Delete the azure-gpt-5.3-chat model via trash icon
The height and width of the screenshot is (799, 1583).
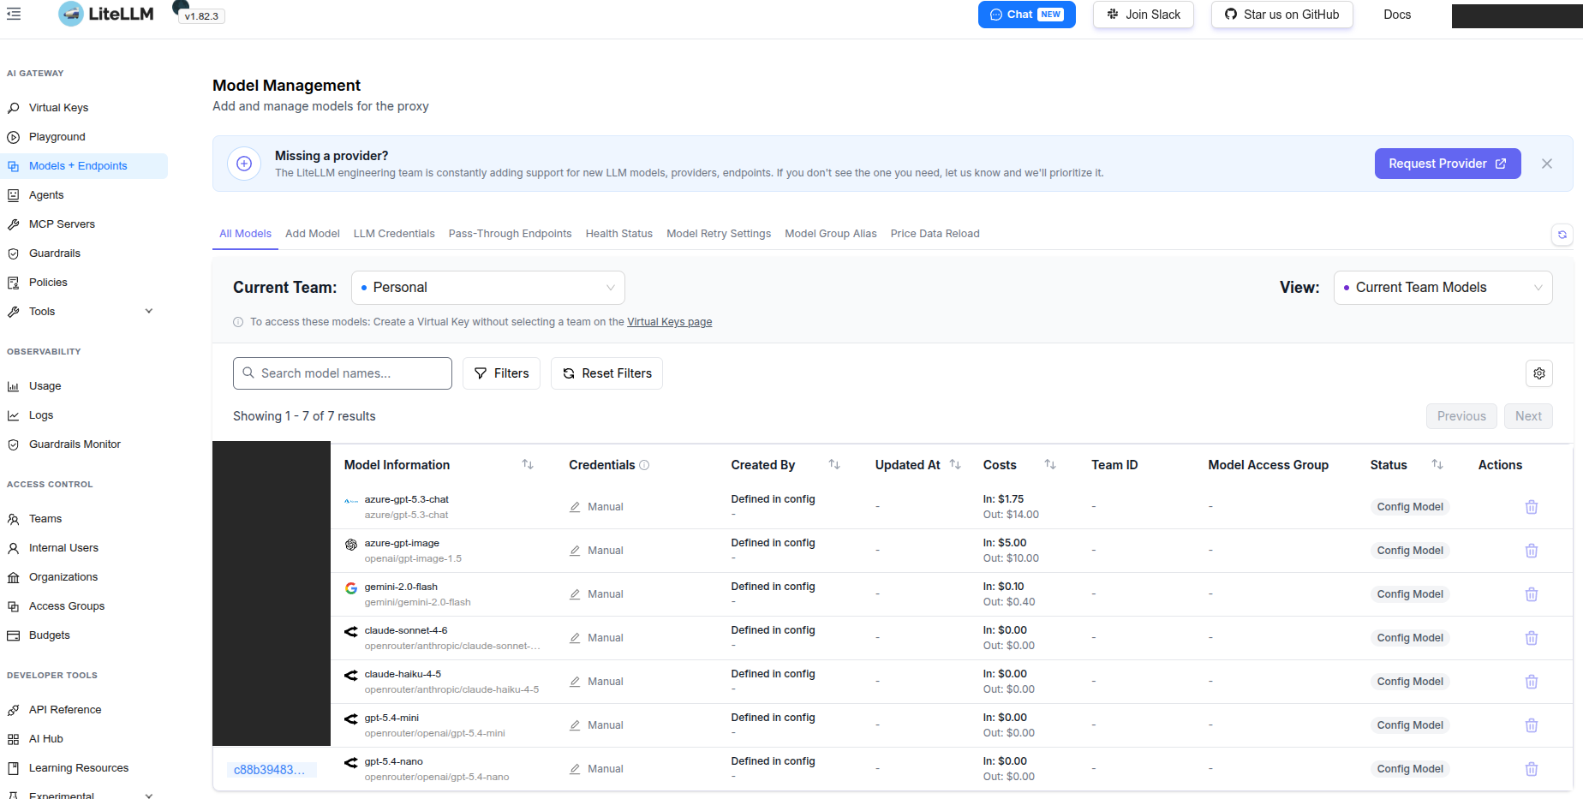coord(1532,507)
